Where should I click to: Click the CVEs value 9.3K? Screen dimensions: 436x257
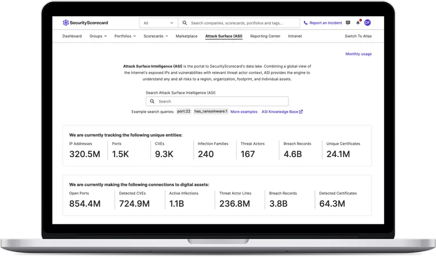[x=164, y=154]
